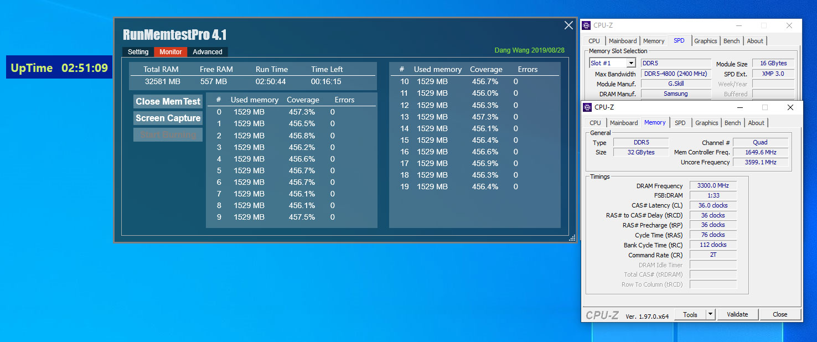This screenshot has height=342, width=817.
Task: Open Mainboard tab in back CPU-Z window
Action: coord(623,41)
